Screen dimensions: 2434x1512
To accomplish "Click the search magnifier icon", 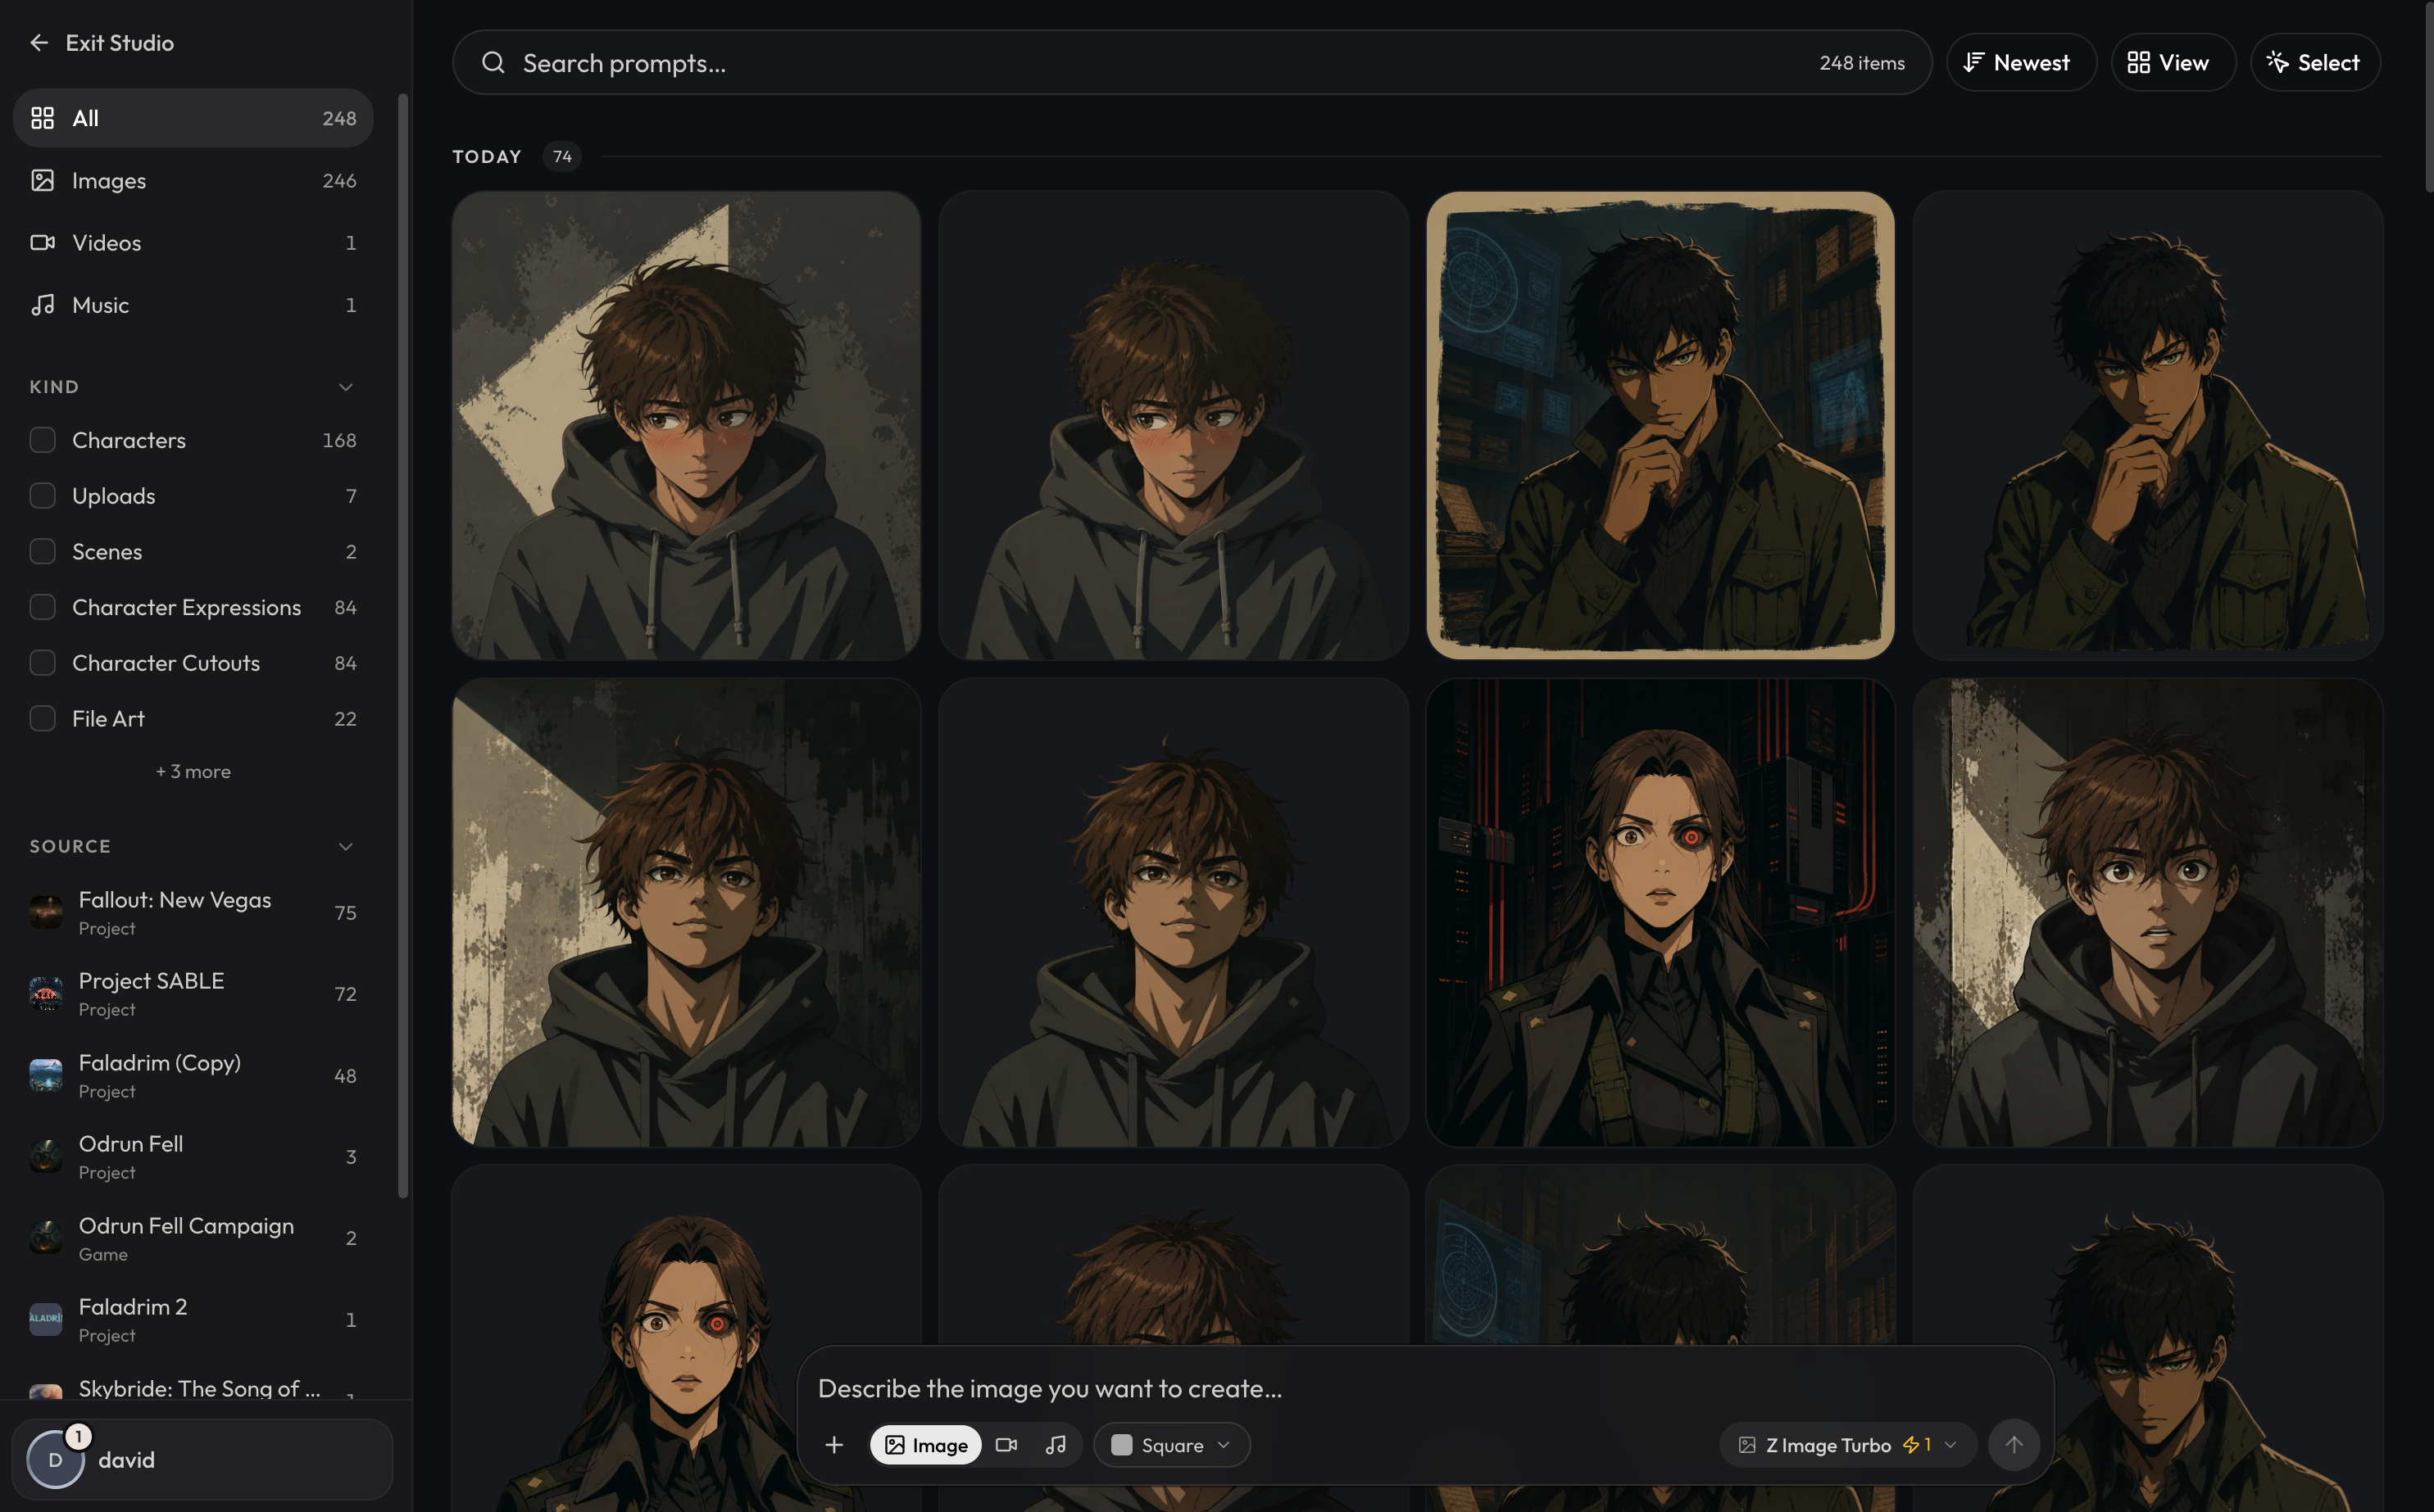I will pyautogui.click(x=493, y=63).
